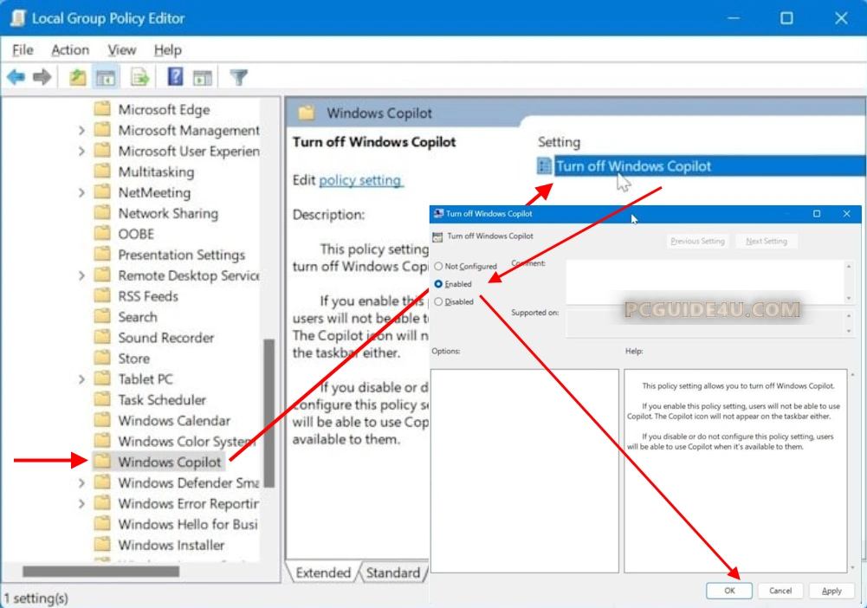The height and width of the screenshot is (608, 867).
Task: Click the OK button in policy dialog
Action: coord(728,591)
